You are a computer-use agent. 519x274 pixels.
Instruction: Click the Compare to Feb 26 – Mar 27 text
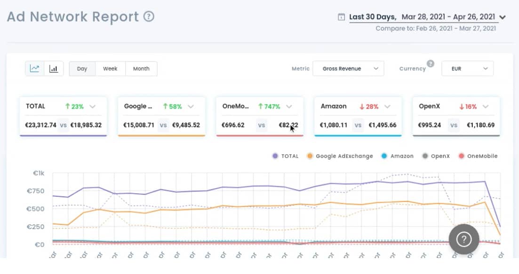pos(436,28)
